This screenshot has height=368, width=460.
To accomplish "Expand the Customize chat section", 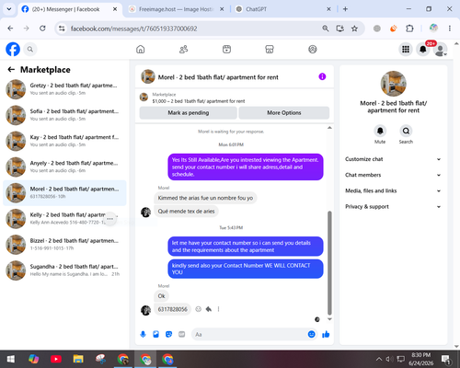I will [x=393, y=159].
